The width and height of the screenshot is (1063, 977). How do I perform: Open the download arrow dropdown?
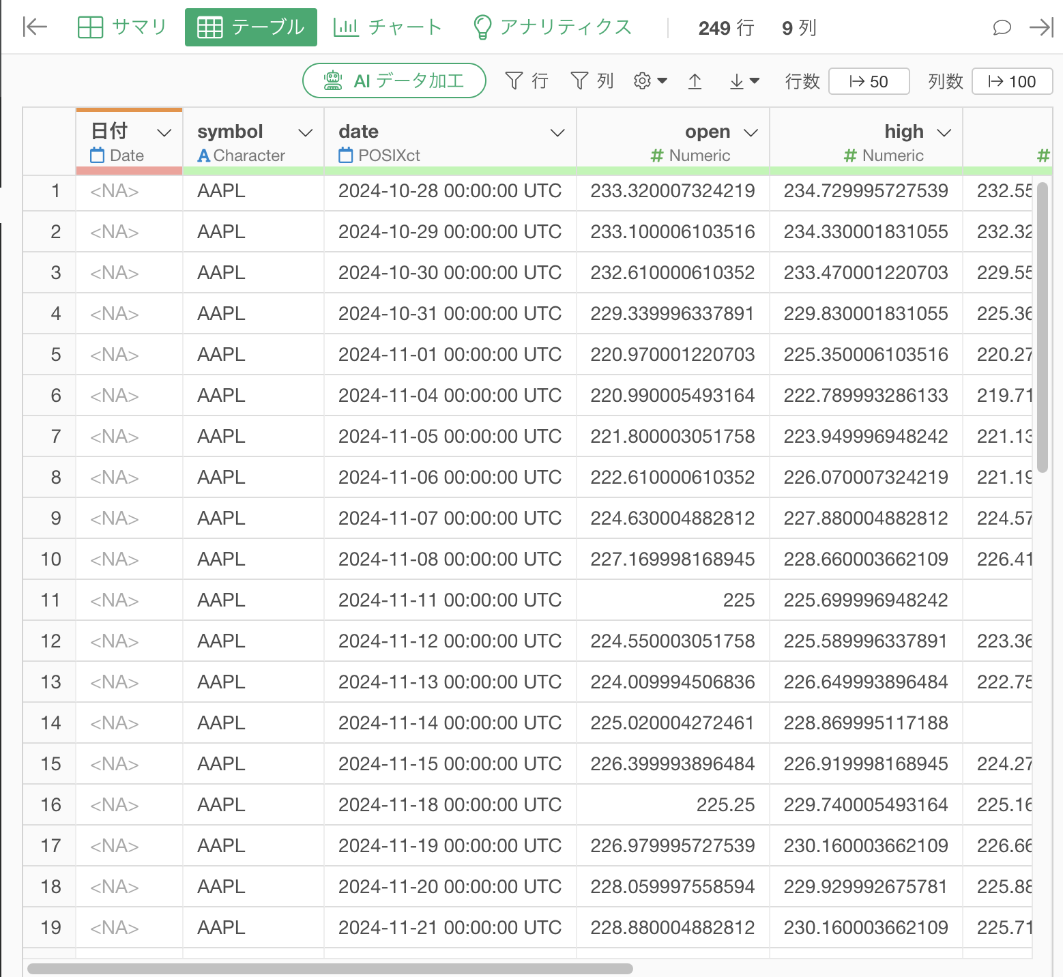point(744,81)
